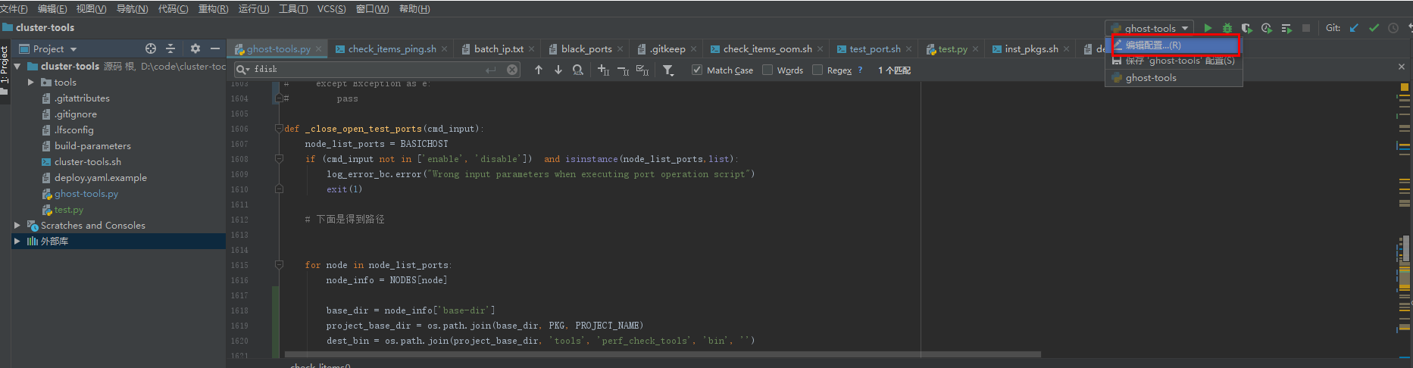Jump to previous search occurrence arrow
This screenshot has width=1413, height=368.
(539, 70)
